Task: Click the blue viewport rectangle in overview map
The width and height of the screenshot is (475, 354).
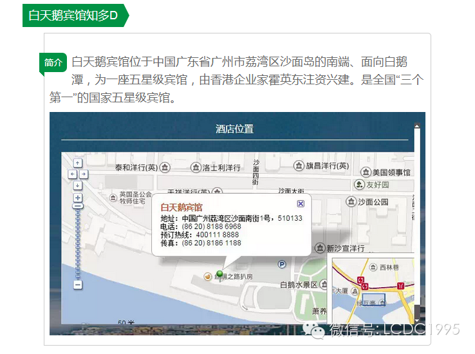Action: (374, 299)
